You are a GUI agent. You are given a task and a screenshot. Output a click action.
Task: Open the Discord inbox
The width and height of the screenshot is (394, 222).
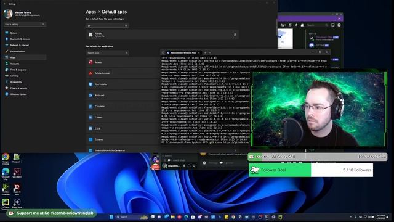pyautogui.click(x=333, y=25)
